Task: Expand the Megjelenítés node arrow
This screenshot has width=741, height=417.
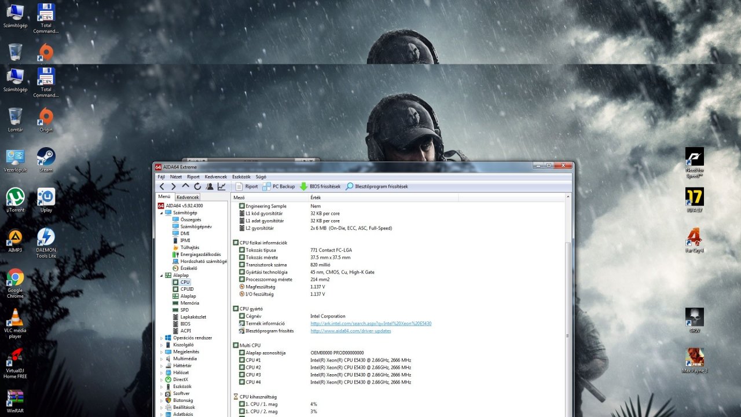Action: [160, 352]
